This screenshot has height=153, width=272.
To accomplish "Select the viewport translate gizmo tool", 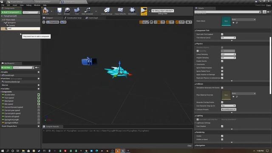I will coord(141,22).
